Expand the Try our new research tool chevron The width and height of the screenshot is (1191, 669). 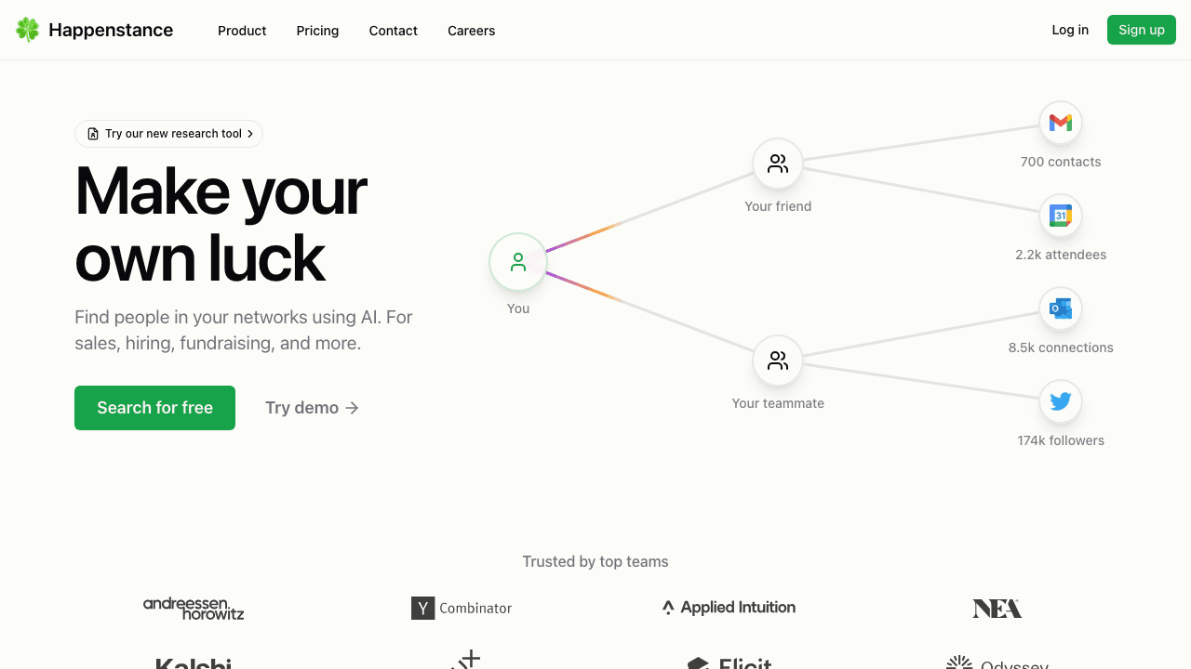click(x=250, y=133)
